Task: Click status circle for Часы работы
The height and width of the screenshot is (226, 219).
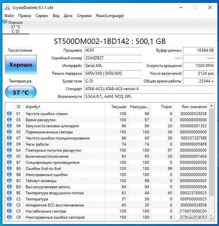Action: point(9,144)
